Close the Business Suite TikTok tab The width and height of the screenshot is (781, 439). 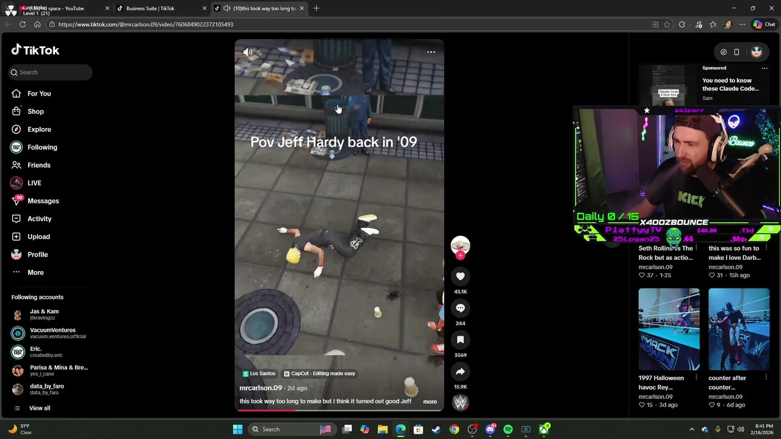[x=204, y=9]
